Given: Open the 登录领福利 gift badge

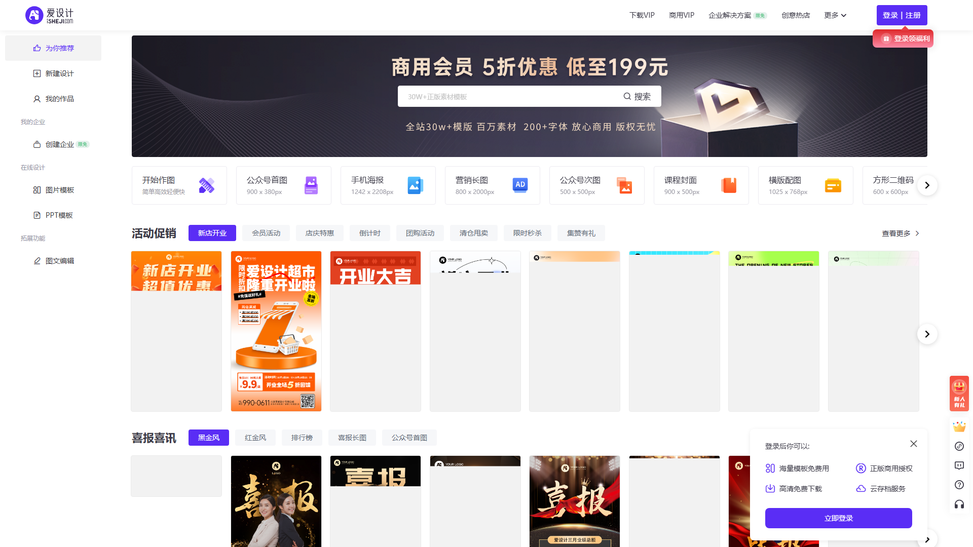Looking at the screenshot, I should click(x=903, y=38).
